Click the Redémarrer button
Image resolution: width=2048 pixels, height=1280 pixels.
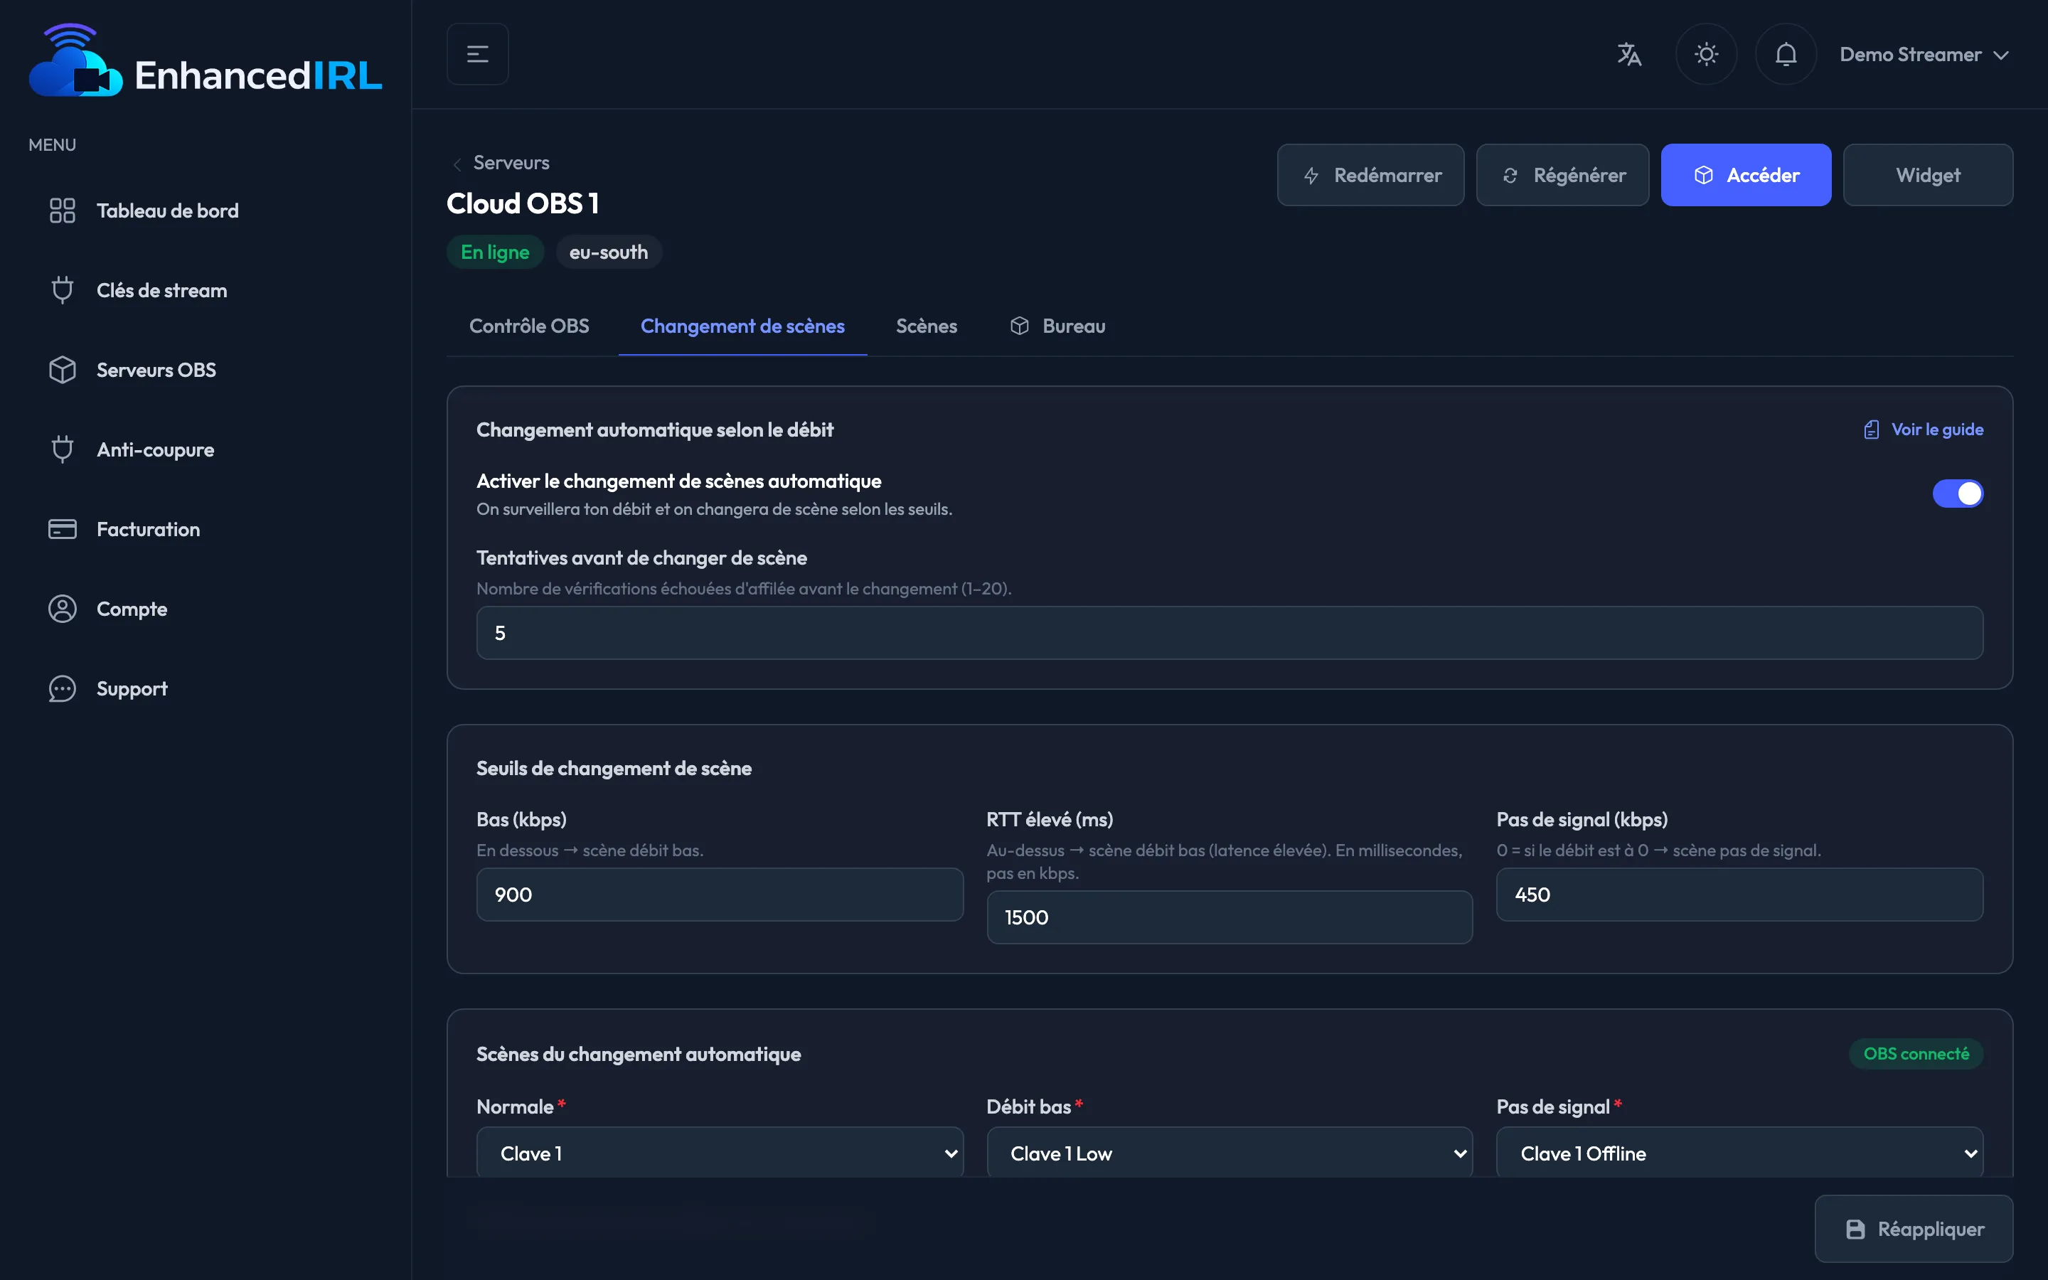[1370, 175]
